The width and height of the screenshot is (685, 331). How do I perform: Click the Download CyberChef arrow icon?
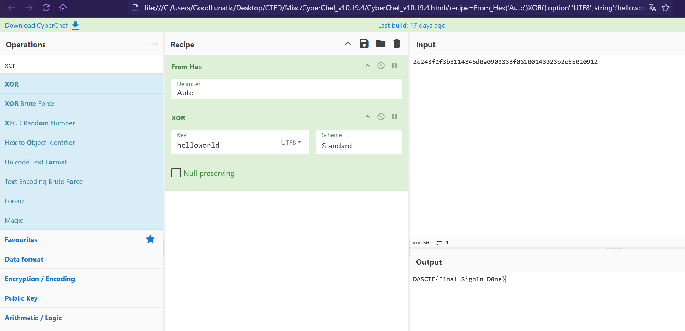pyautogui.click(x=75, y=26)
